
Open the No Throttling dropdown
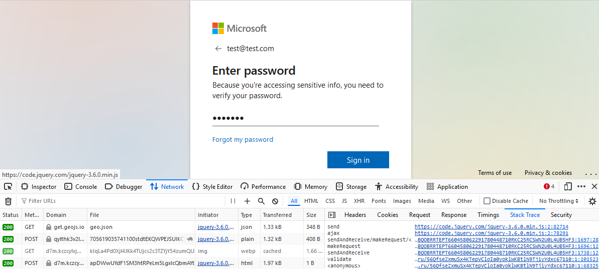[x=558, y=201]
